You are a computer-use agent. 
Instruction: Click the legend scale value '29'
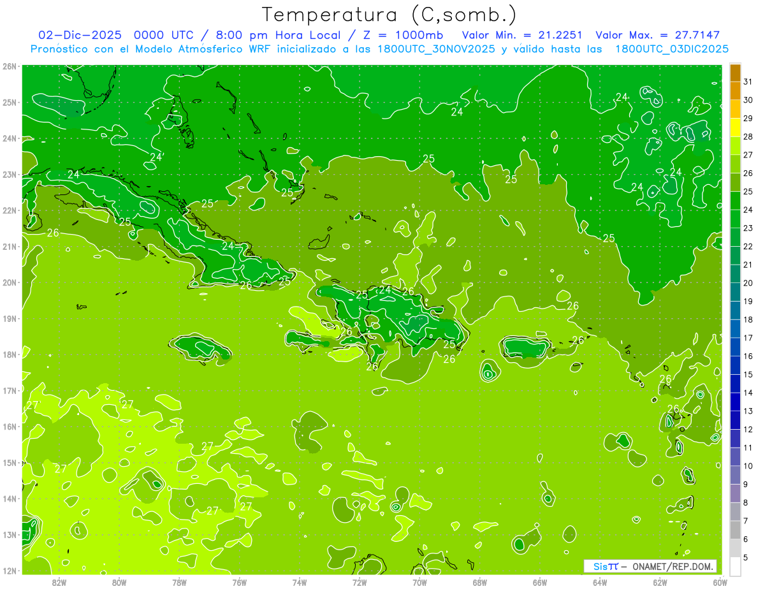[x=748, y=118]
